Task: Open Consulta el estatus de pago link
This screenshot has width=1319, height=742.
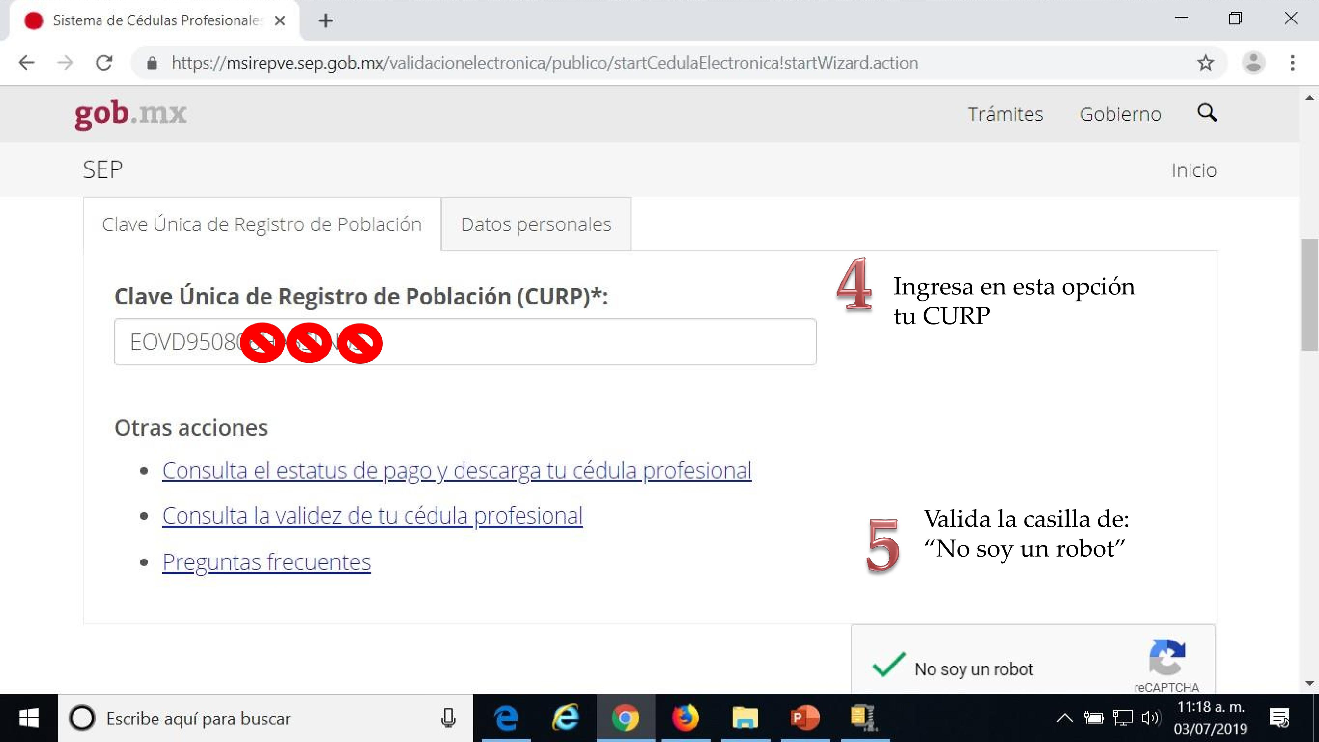Action: coord(457,470)
